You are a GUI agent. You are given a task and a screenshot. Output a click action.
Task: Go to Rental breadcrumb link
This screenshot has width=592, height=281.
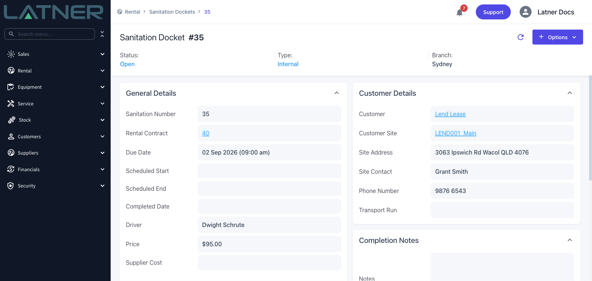pos(132,12)
